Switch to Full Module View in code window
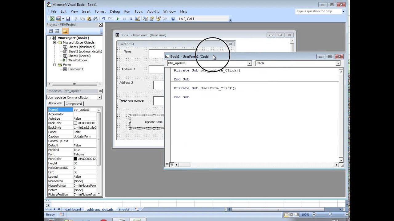This screenshot has height=221, width=394. [x=172, y=165]
